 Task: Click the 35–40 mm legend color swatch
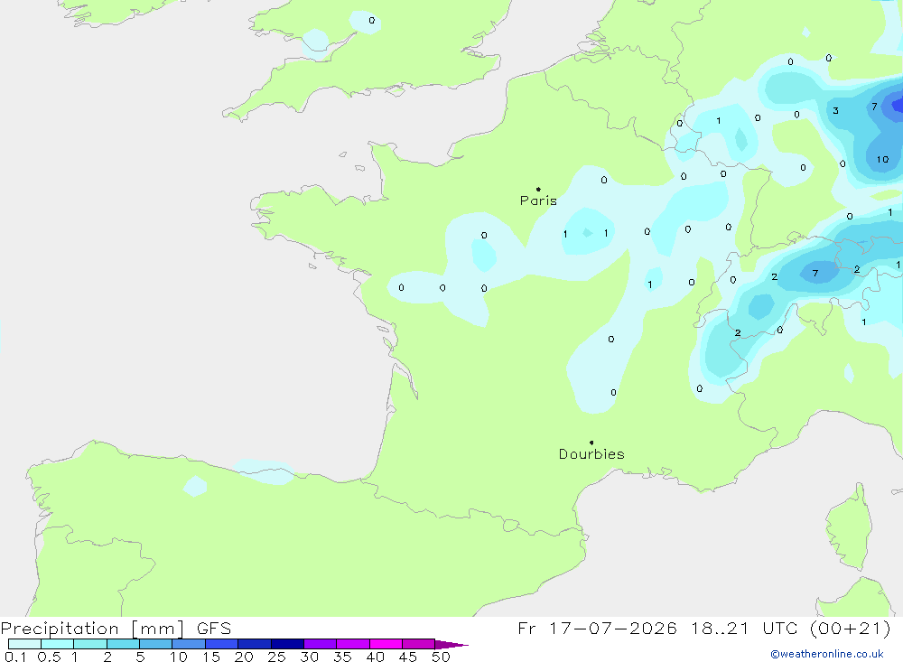pyautogui.click(x=353, y=644)
